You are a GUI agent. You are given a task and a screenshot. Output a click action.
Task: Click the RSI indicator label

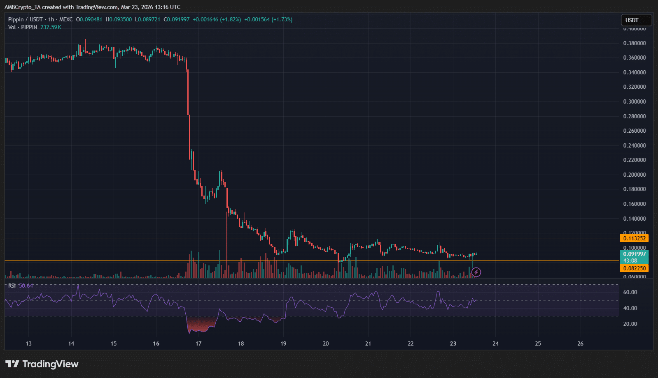(x=12, y=286)
